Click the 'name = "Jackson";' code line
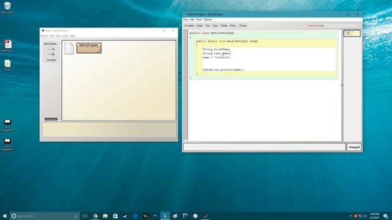Screen dimensions: 392x220 (216, 57)
